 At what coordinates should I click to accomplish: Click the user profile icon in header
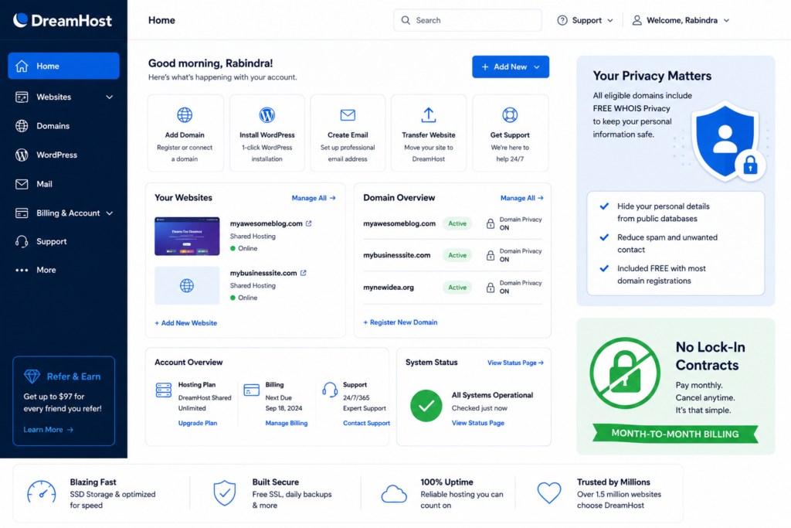(x=637, y=20)
